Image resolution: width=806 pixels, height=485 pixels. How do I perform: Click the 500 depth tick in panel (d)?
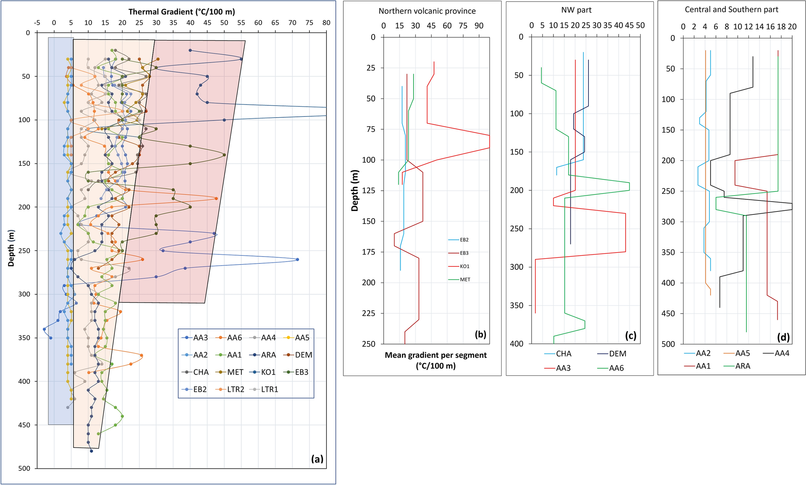[x=668, y=344]
